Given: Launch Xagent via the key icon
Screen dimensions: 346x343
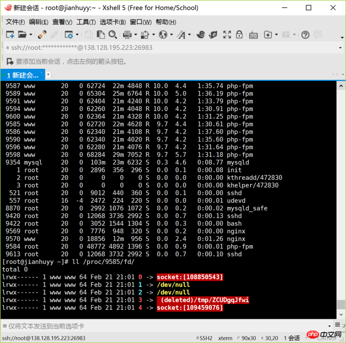Looking at the screenshot, I should pyautogui.click(x=213, y=35).
